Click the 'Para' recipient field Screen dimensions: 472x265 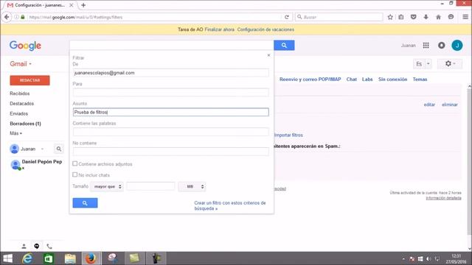click(170, 92)
